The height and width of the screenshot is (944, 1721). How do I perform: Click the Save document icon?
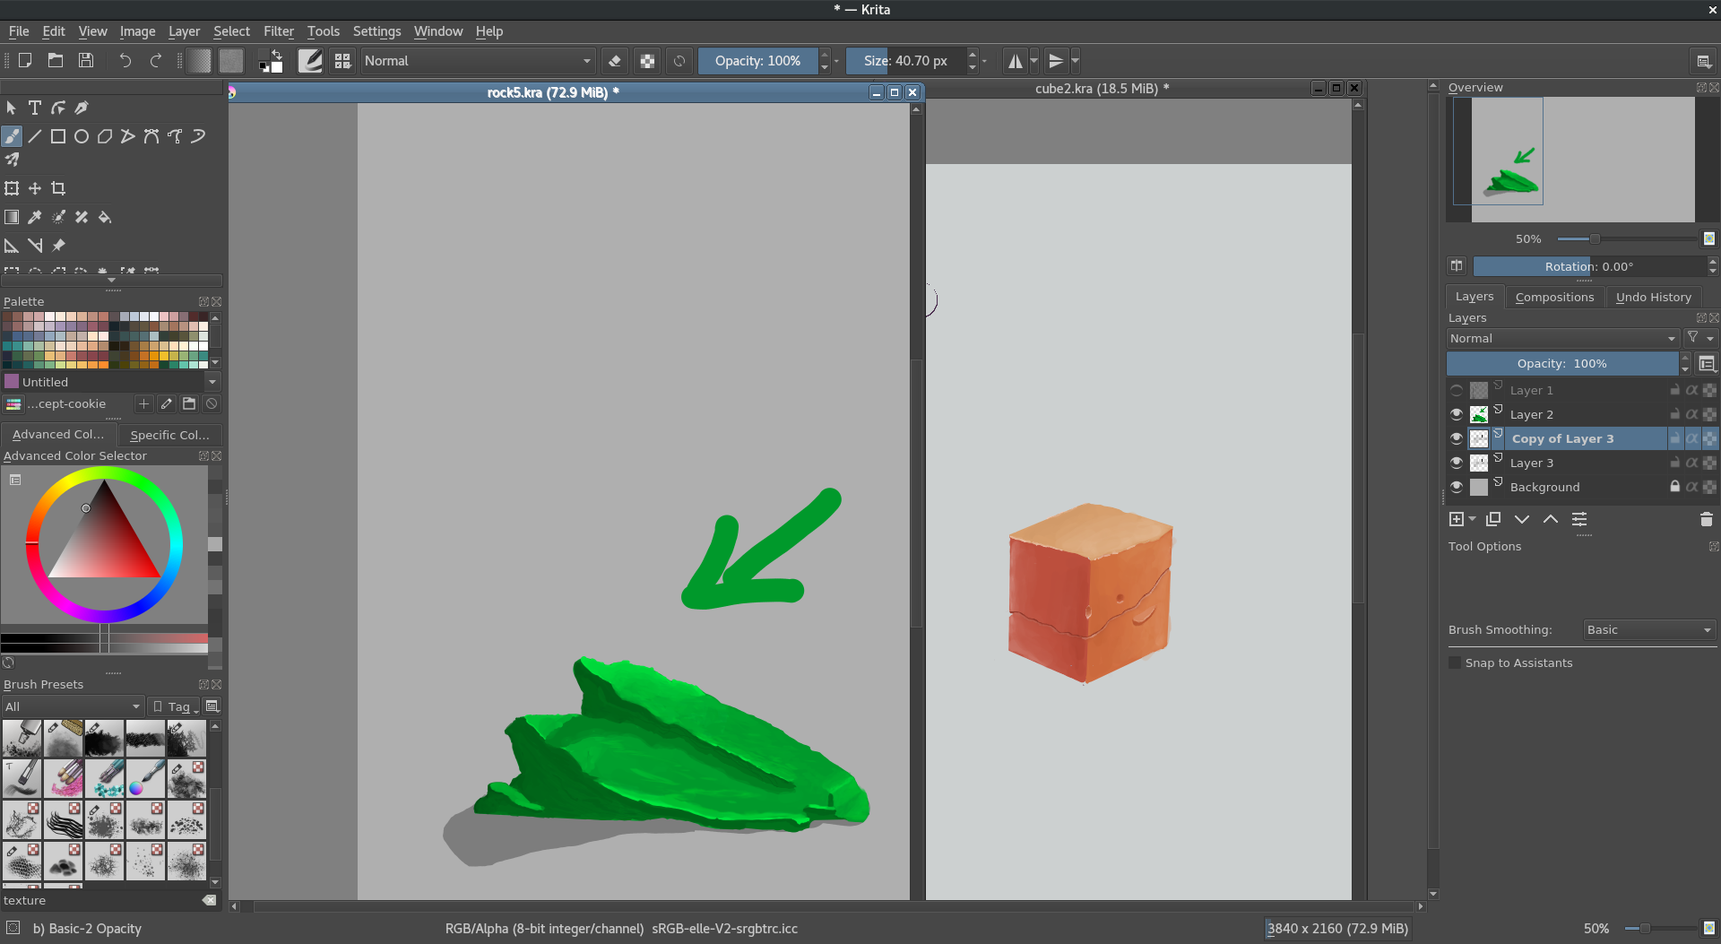tap(86, 61)
